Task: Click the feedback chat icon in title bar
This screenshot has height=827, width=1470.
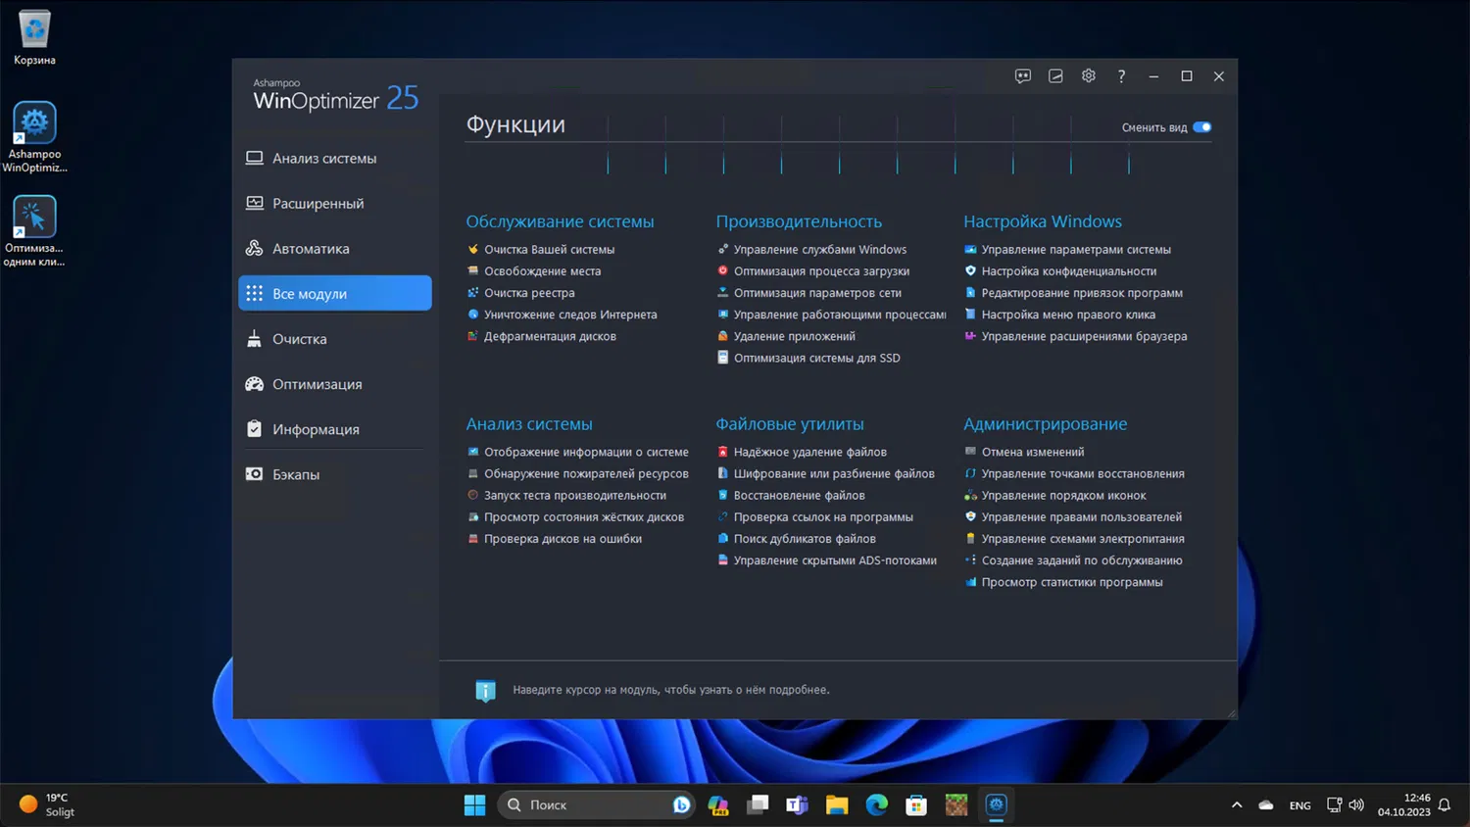Action: pos(1023,76)
